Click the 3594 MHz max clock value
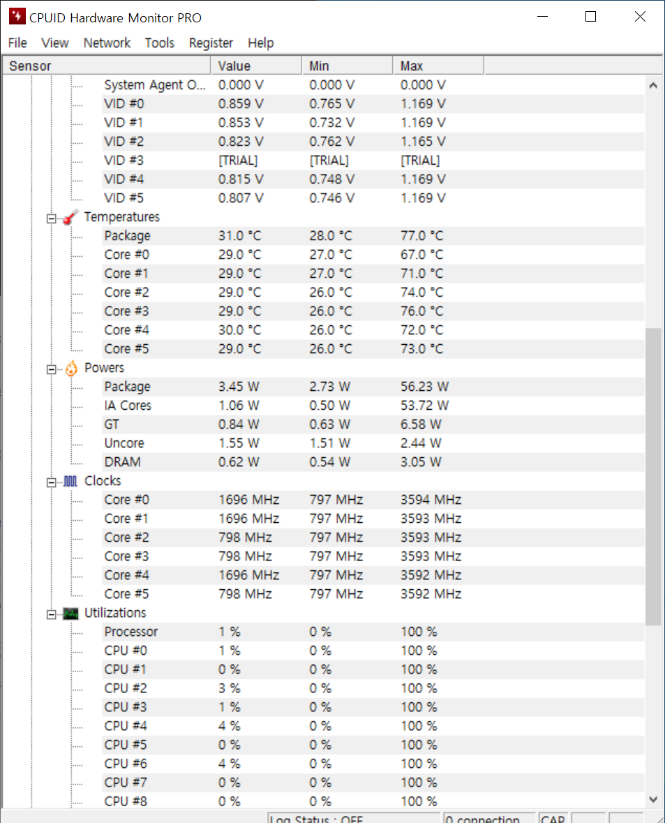This screenshot has width=665, height=823. pyautogui.click(x=431, y=501)
